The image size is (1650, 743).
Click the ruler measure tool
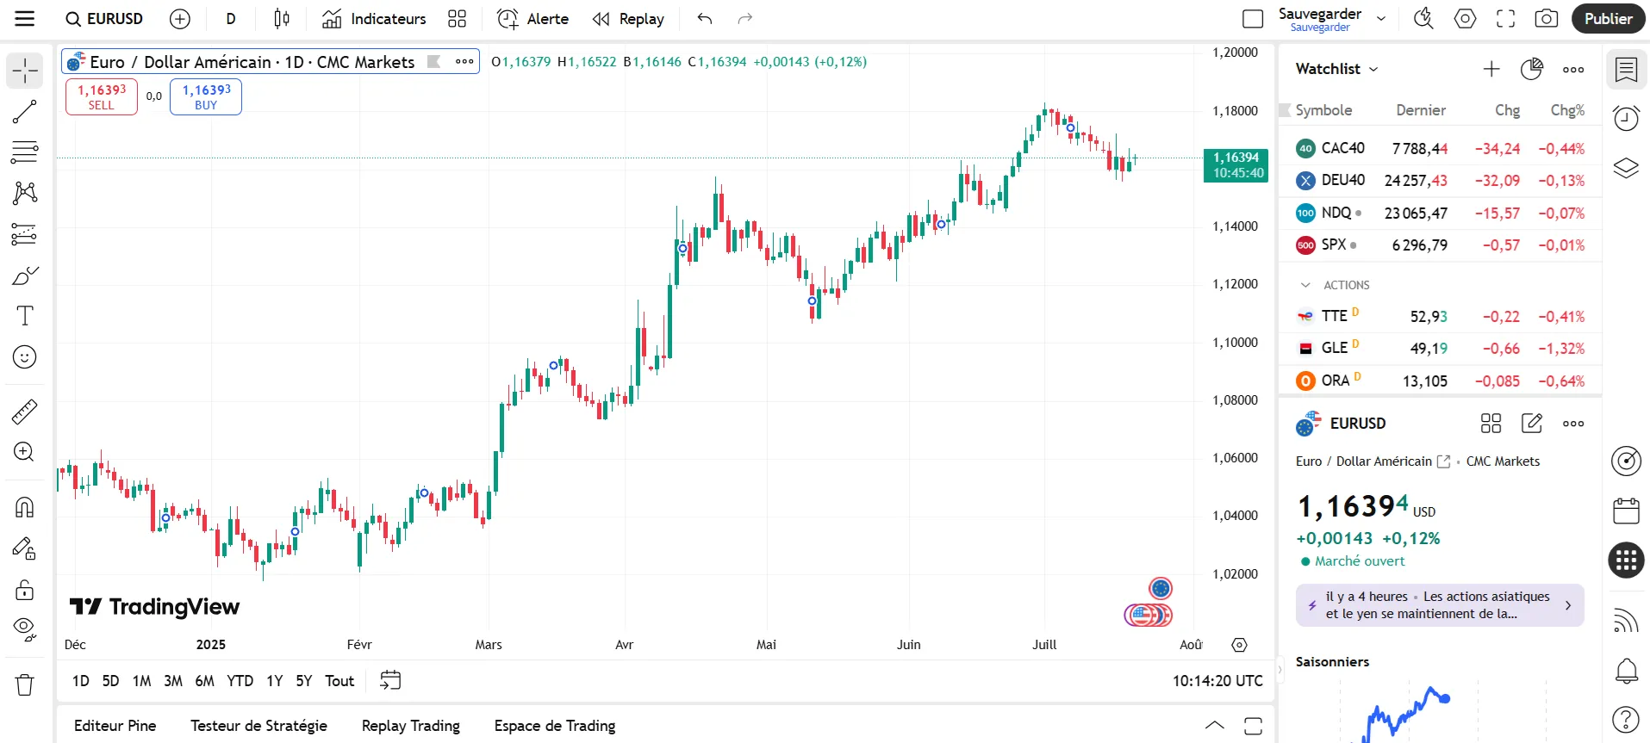click(x=24, y=412)
